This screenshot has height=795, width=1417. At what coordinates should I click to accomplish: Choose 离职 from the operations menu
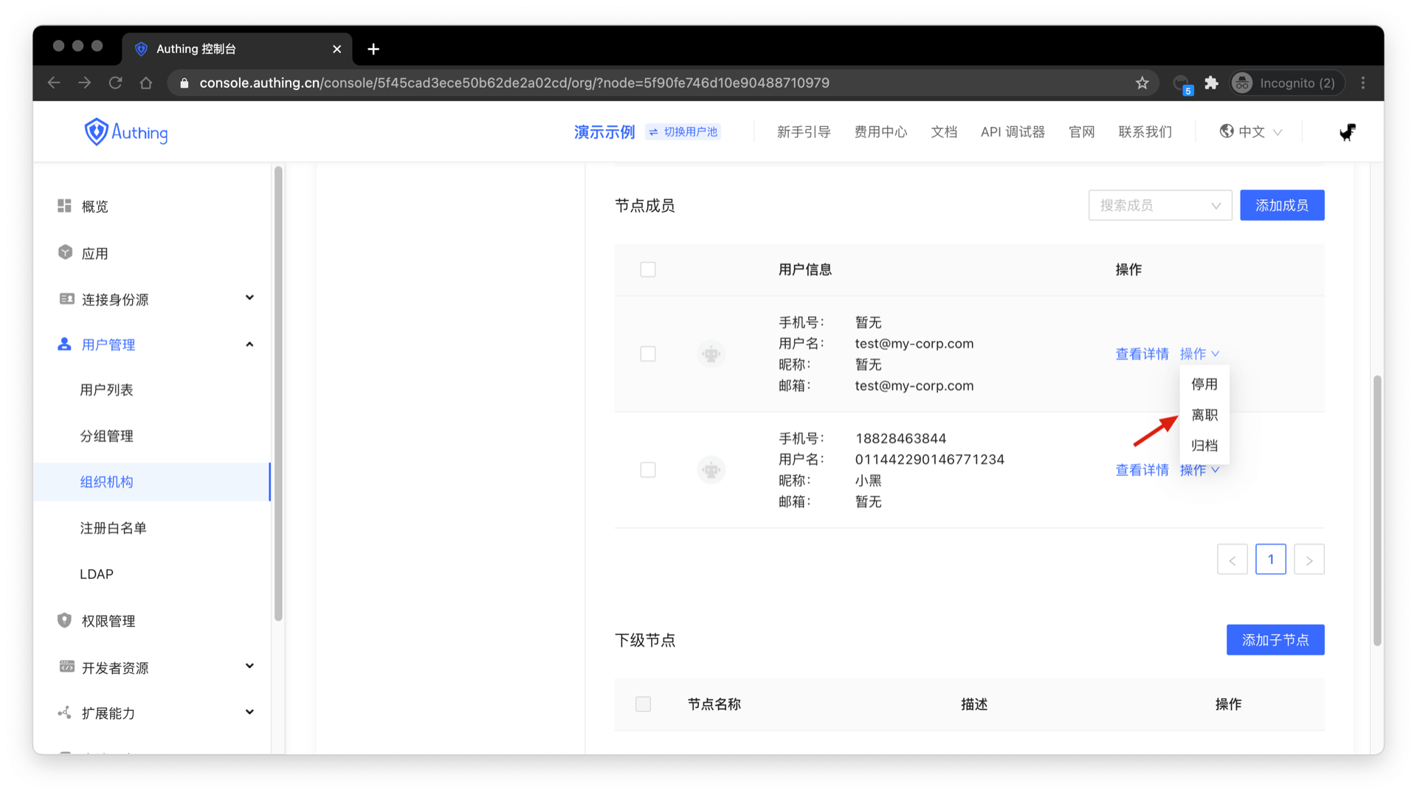pos(1204,415)
